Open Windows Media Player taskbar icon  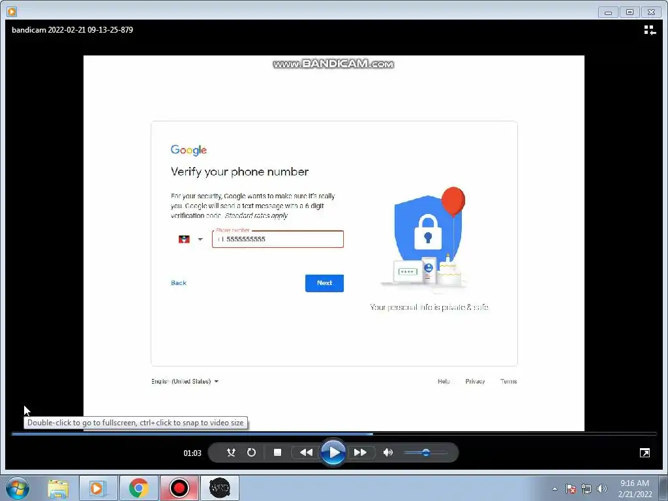click(x=98, y=488)
